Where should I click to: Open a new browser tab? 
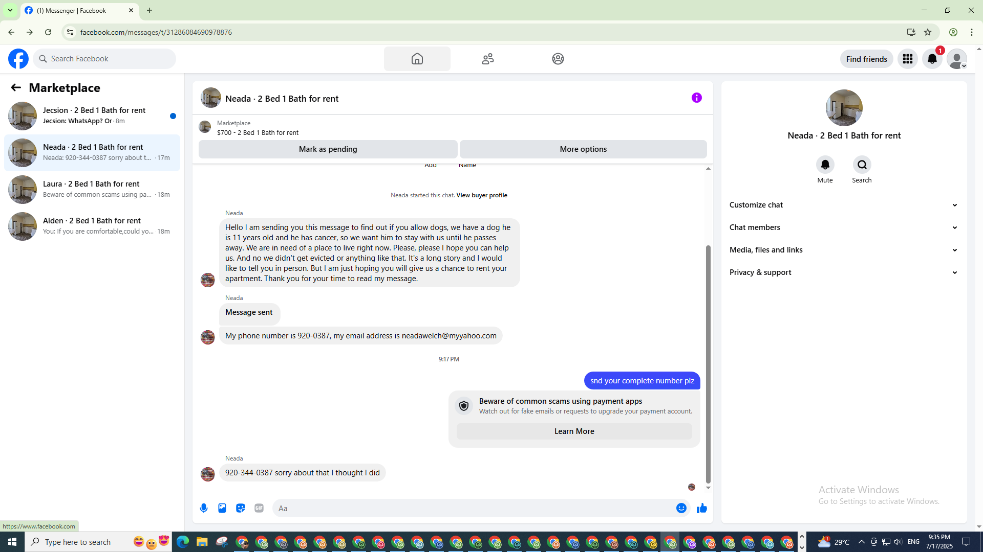point(149,10)
